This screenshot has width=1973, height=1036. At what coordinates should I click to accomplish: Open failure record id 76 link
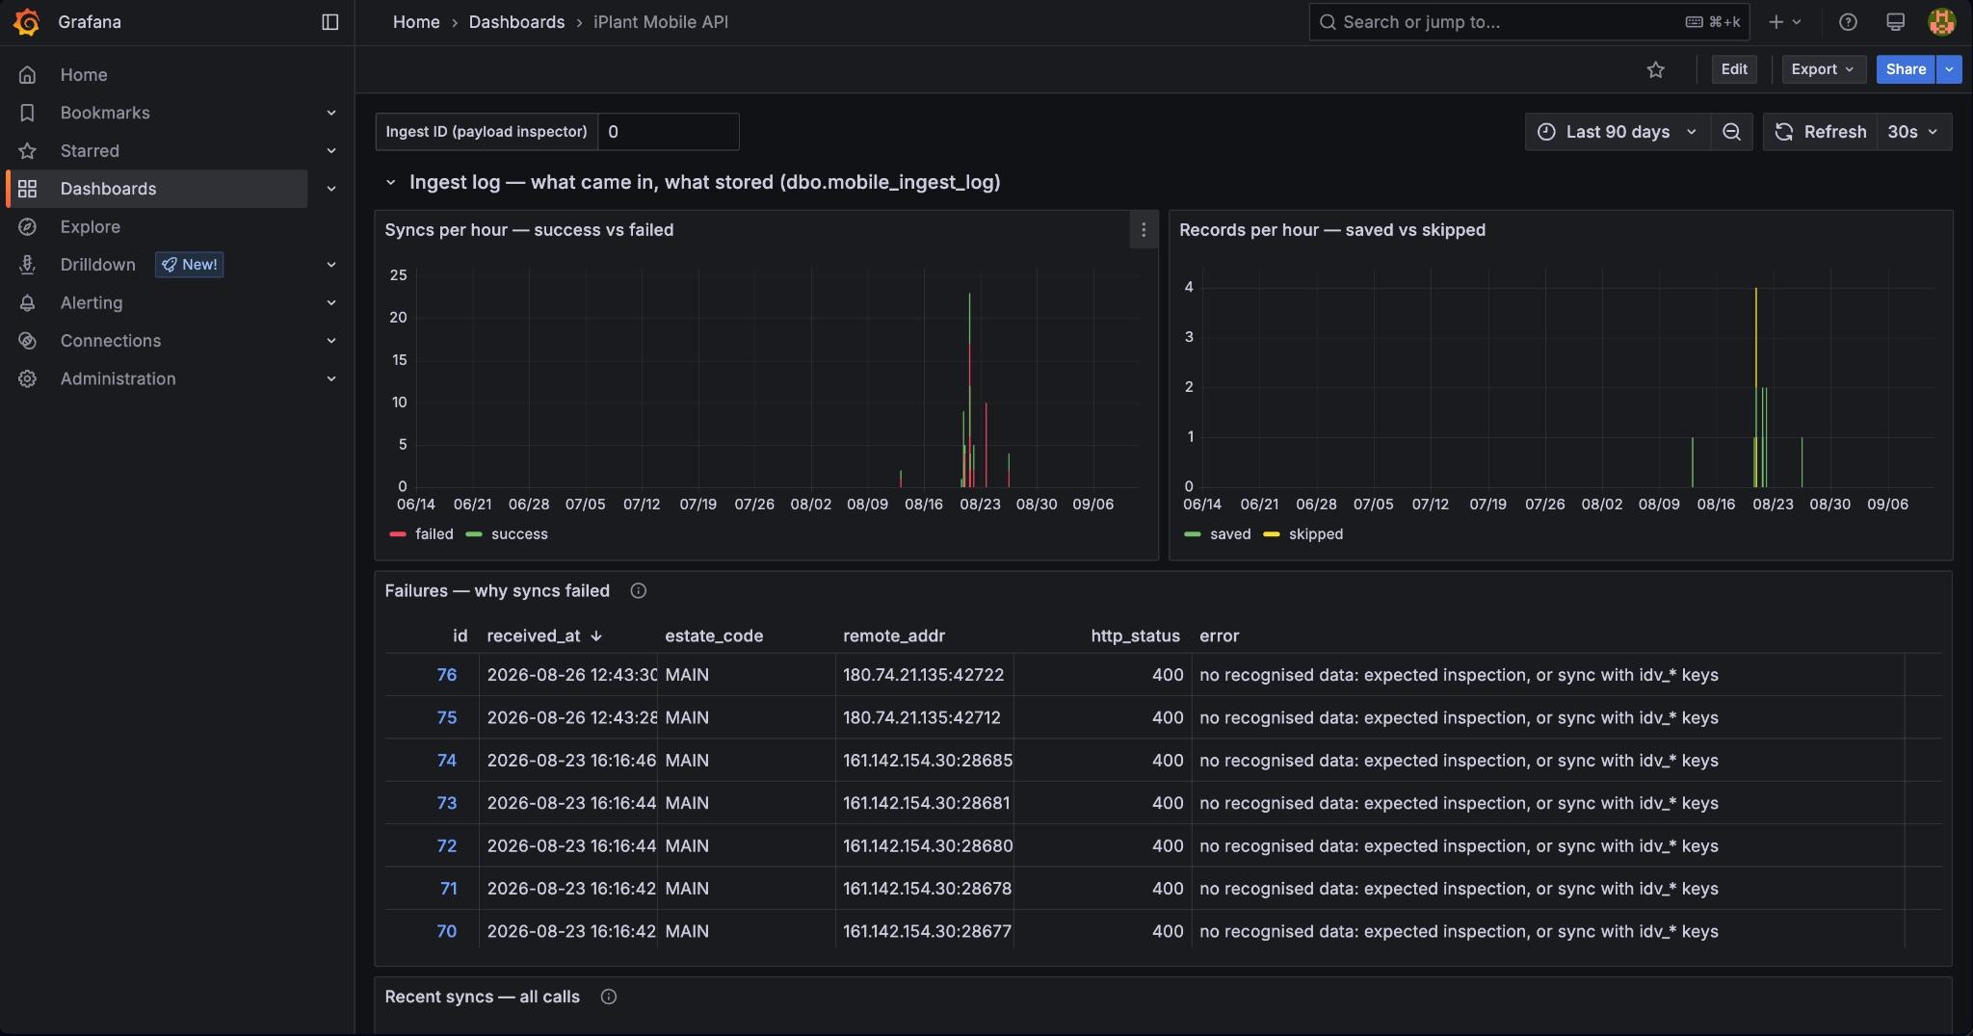coord(446,675)
